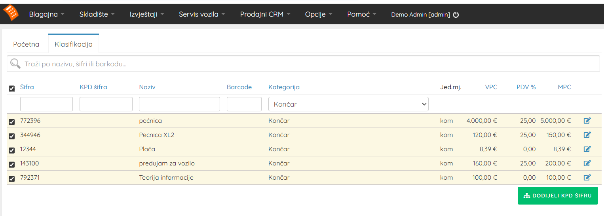Viewport: 604px width, 216px height.
Task: Open edit icon for Ploča row
Action: (x=587, y=149)
